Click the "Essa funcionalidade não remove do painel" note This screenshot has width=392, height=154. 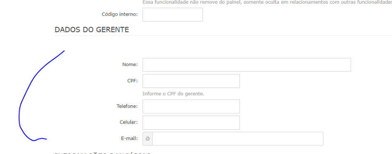(x=191, y=2)
